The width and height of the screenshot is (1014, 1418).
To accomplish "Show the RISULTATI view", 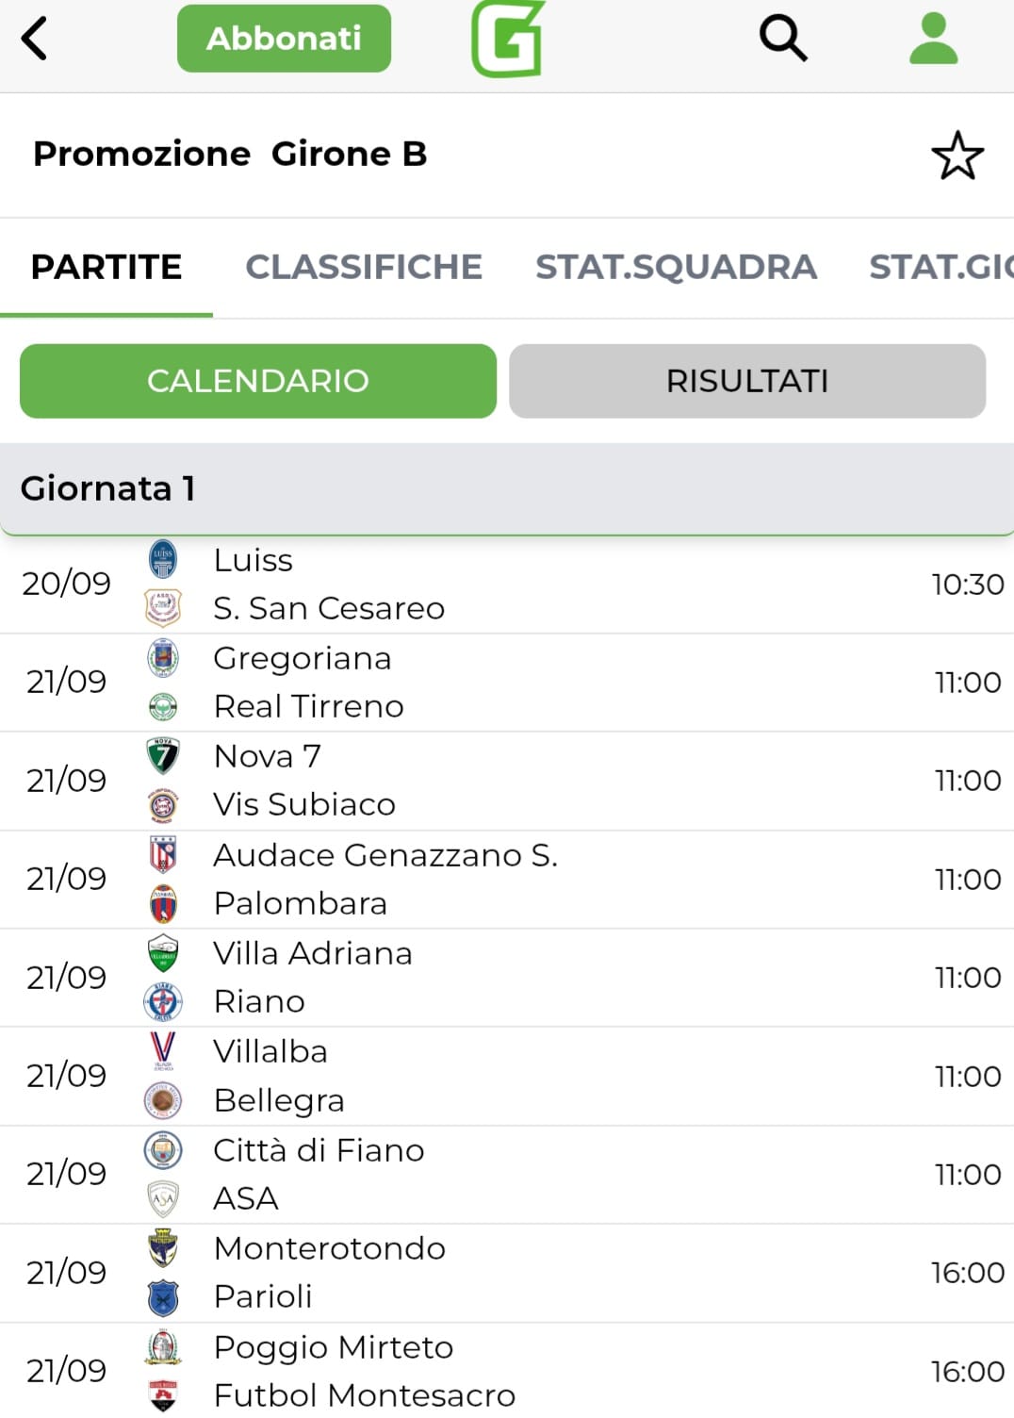I will point(747,381).
